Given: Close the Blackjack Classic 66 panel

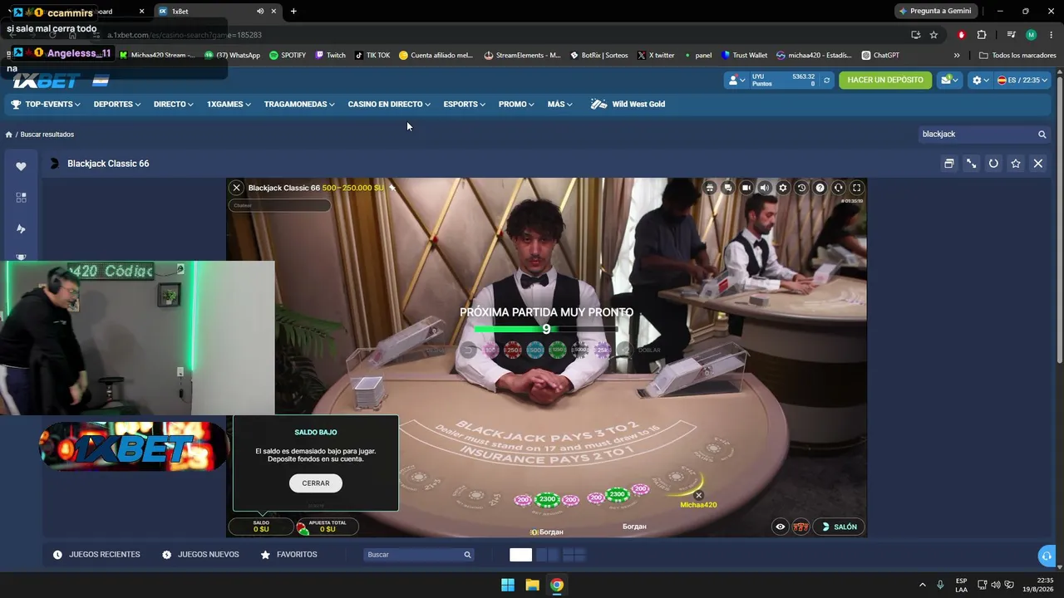Looking at the screenshot, I should pyautogui.click(x=1038, y=164).
